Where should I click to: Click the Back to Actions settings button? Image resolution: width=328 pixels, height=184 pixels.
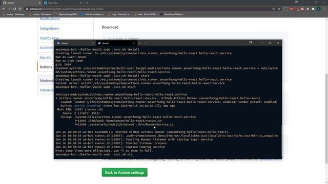pyautogui.click(x=125, y=173)
